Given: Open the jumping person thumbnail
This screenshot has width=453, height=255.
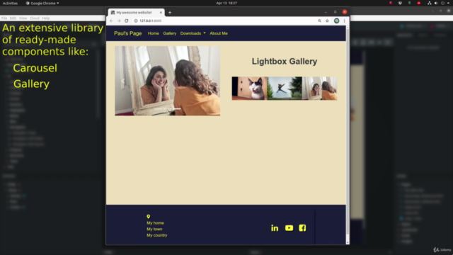Looking at the screenshot, I should (285, 89).
